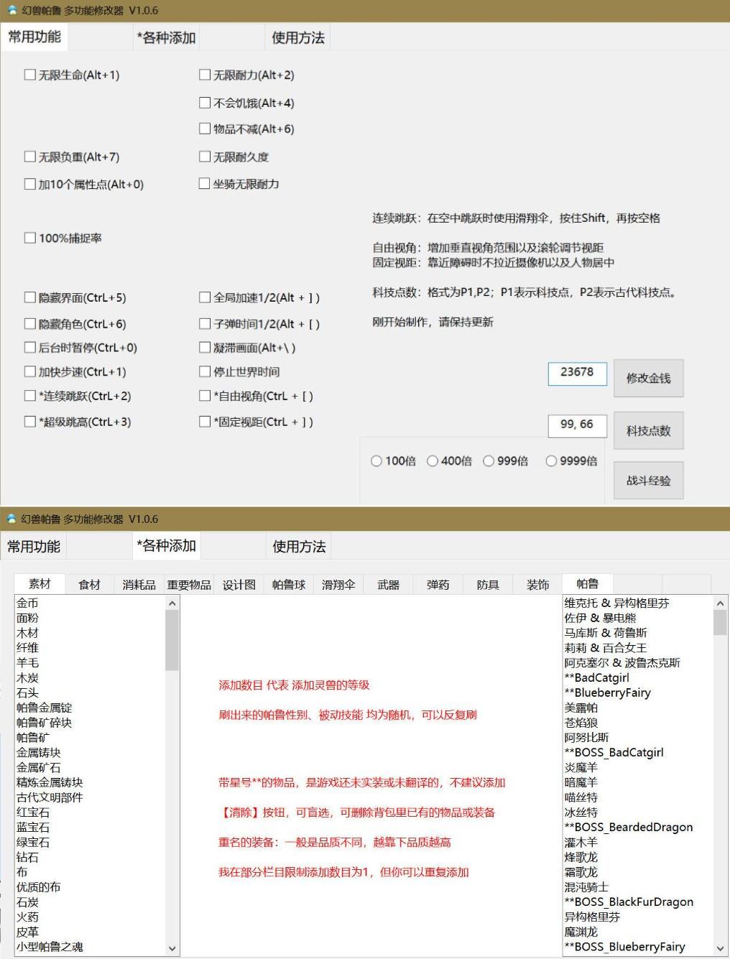Click up arrow of 帕鲁 list scrollbar
Viewport: 730px width, 959px height.
pos(720,603)
